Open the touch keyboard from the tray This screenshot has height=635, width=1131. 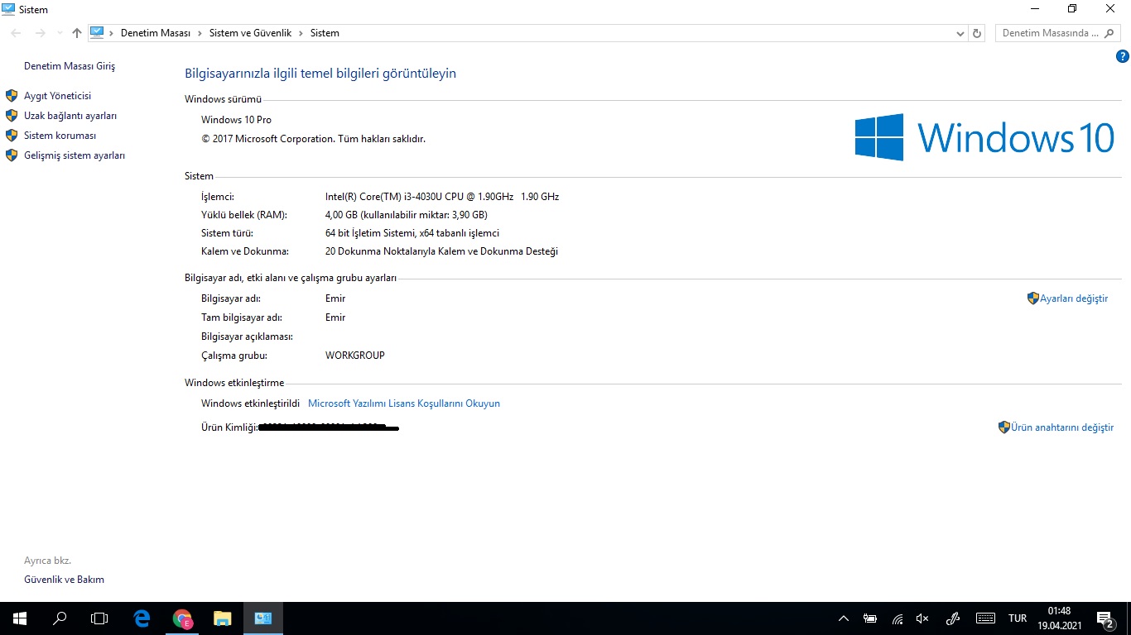(985, 618)
